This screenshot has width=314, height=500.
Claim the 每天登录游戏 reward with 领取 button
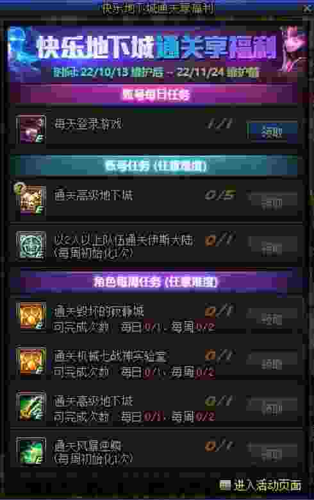tap(272, 131)
